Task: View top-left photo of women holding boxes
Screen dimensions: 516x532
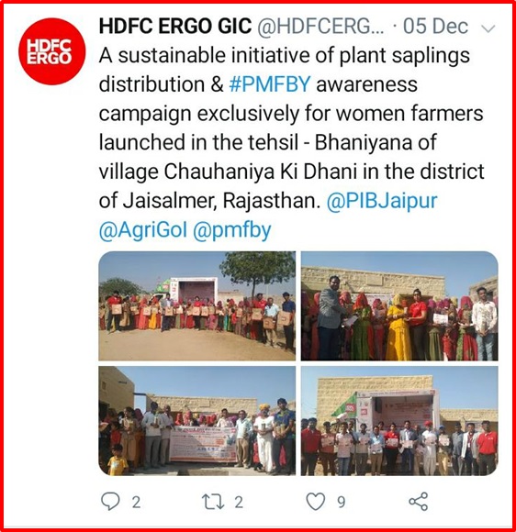Action: pyautogui.click(x=197, y=305)
